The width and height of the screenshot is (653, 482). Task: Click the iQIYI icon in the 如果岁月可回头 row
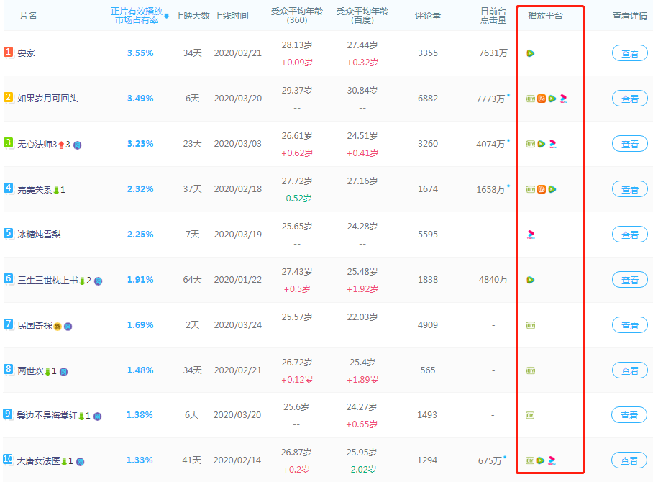pos(531,99)
